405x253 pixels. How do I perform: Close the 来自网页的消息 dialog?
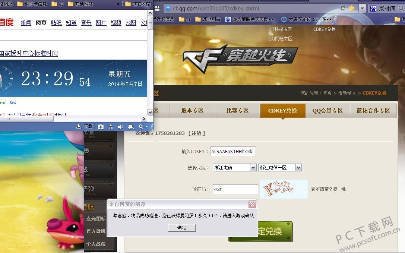(252, 205)
